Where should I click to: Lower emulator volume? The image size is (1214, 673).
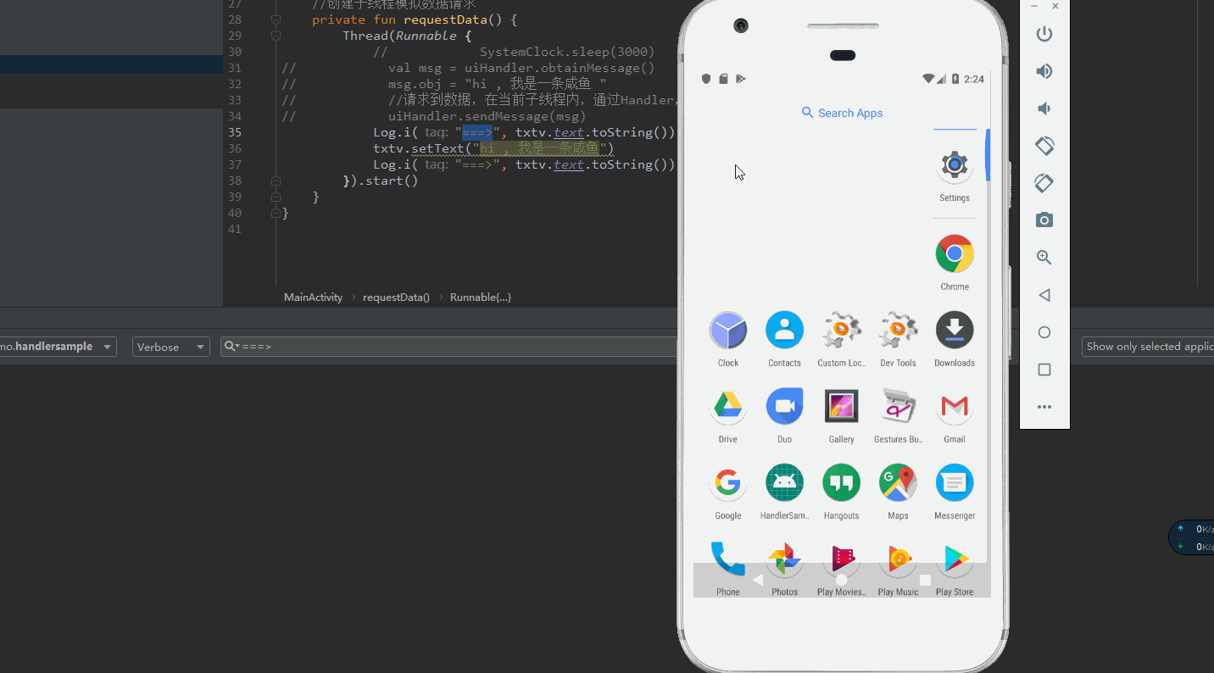tap(1044, 108)
